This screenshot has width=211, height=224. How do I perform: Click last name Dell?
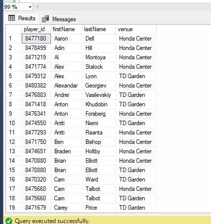90,39
